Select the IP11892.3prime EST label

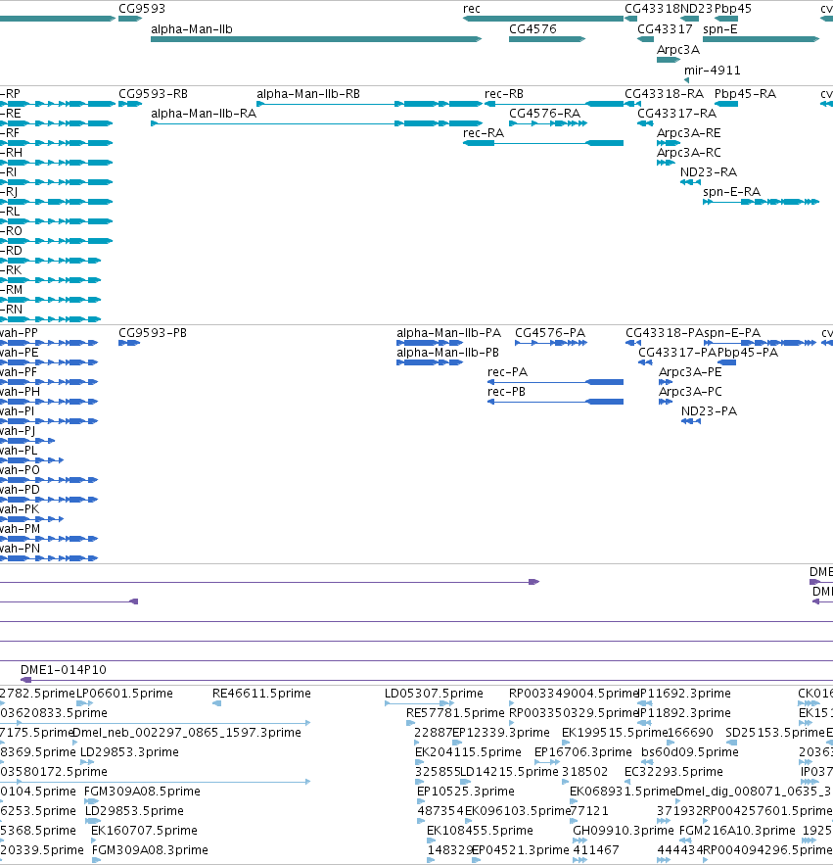[x=684, y=713]
